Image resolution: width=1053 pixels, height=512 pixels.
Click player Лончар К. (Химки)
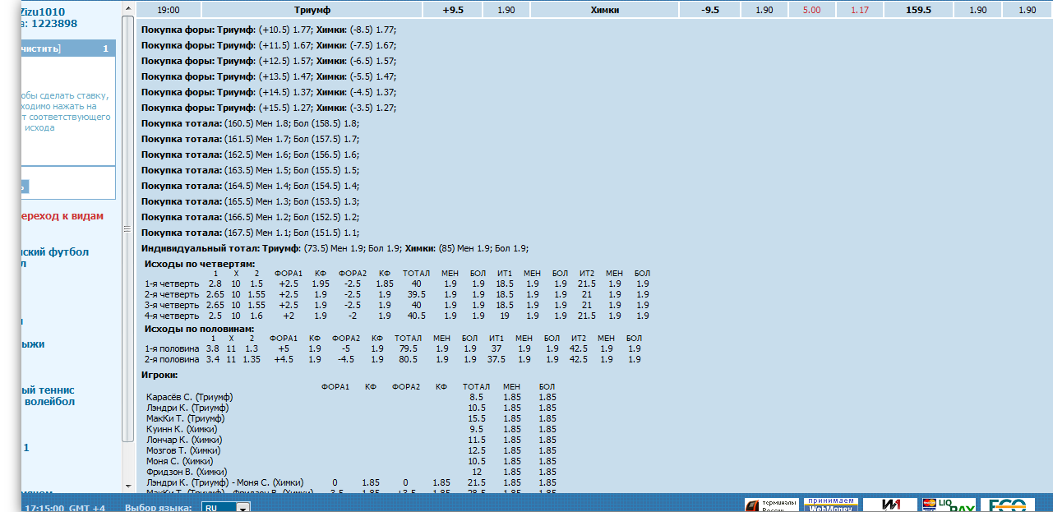(x=184, y=440)
